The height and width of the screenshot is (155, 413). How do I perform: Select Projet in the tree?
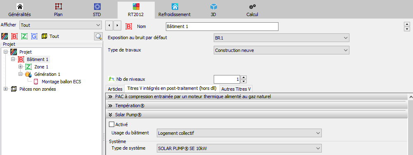tap(26, 52)
